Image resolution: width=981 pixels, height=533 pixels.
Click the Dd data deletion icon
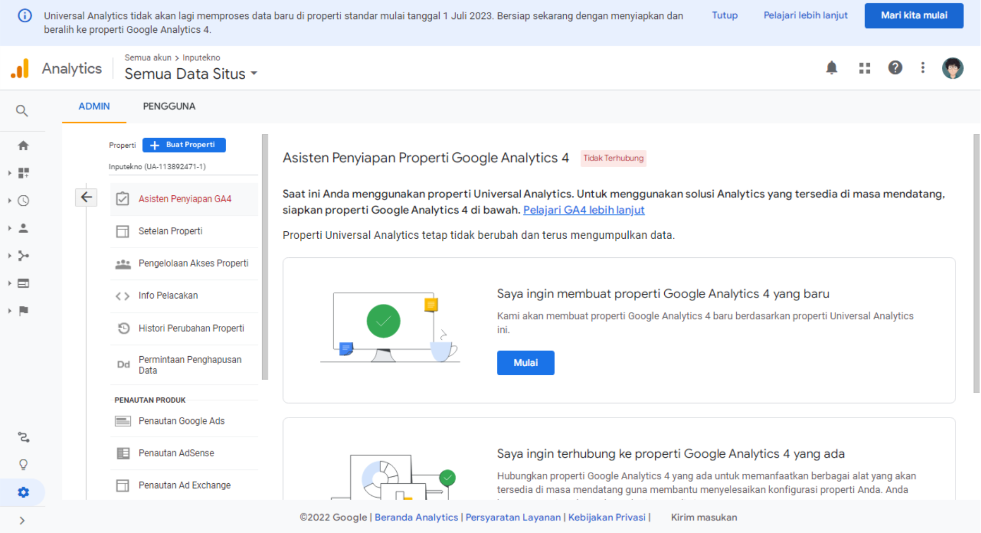(x=123, y=364)
